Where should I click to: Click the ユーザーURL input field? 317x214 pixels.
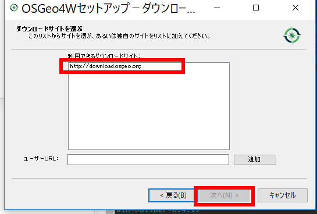148,160
